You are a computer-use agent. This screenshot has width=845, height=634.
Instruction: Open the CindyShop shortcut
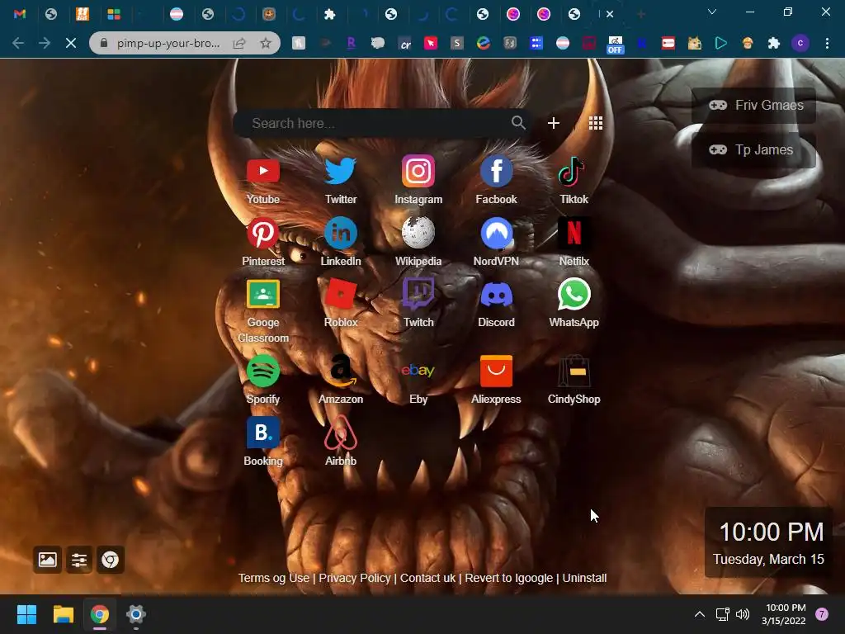click(x=574, y=380)
